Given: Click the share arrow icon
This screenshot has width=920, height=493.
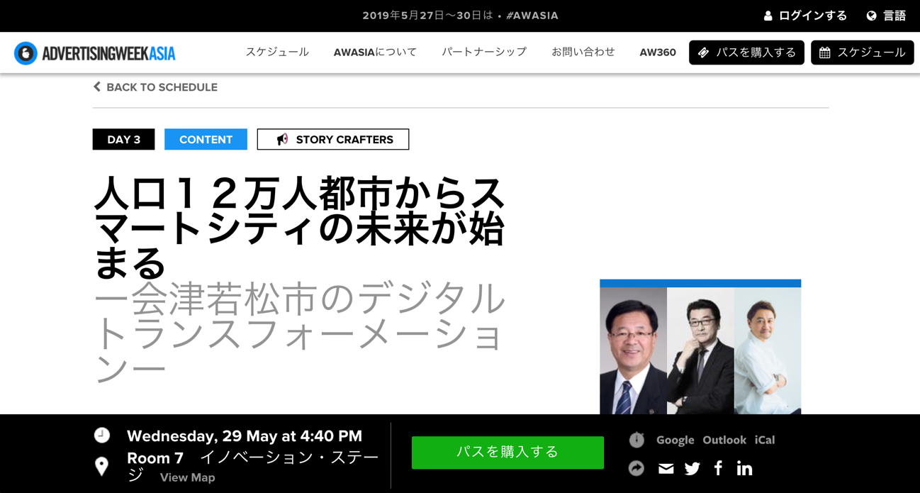Looking at the screenshot, I should point(636,468).
